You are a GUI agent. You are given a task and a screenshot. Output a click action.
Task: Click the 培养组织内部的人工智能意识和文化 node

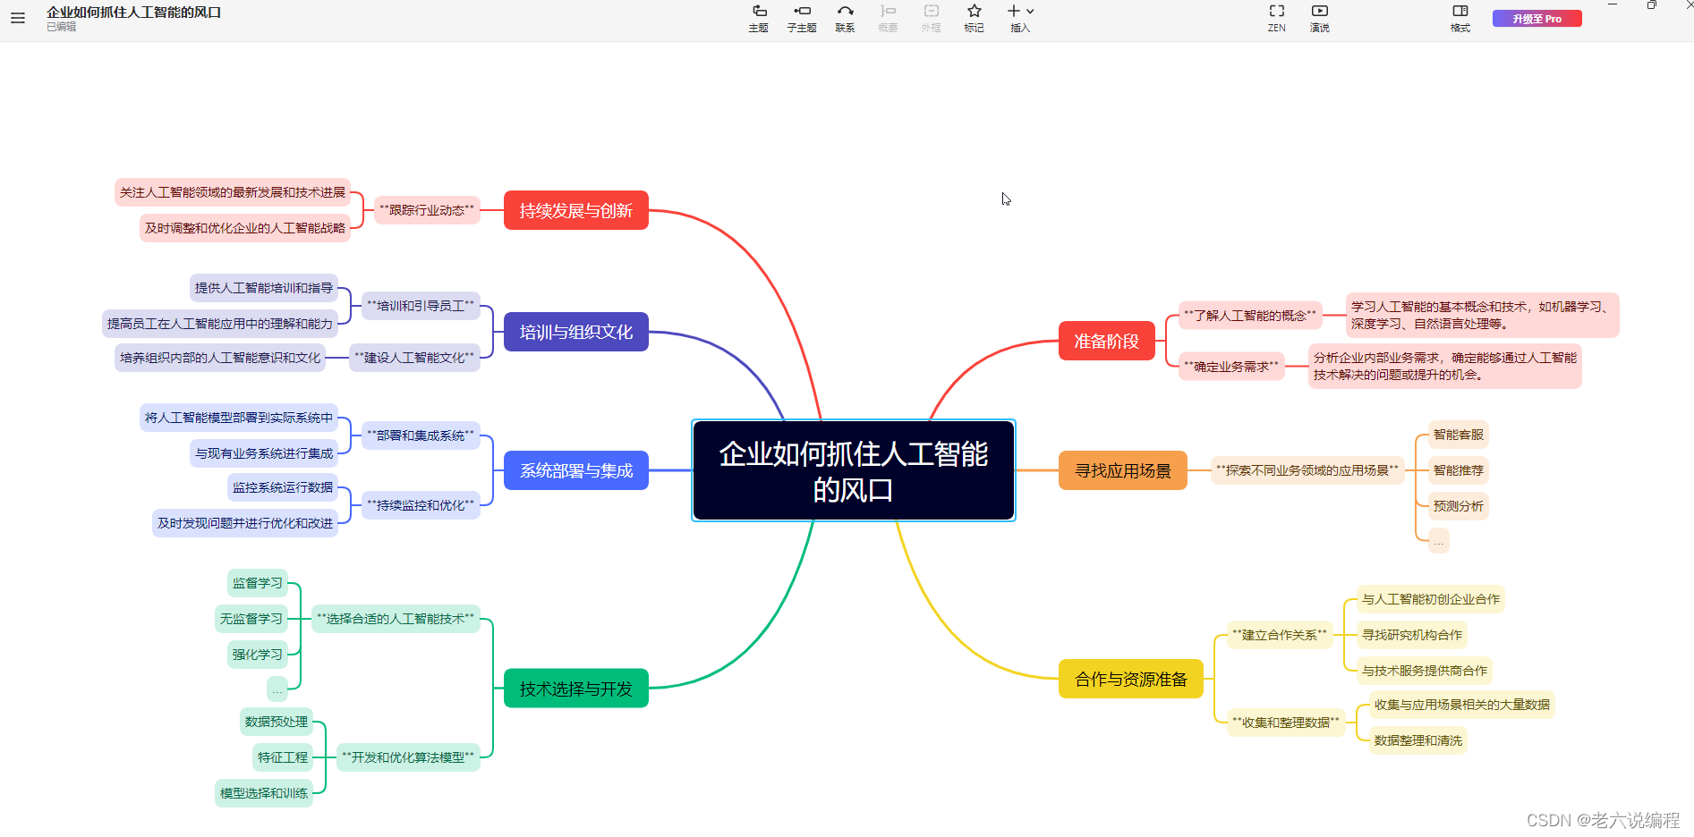pos(220,358)
